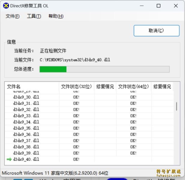
Task: Click the 取消(C) button
Action: pos(157,31)
